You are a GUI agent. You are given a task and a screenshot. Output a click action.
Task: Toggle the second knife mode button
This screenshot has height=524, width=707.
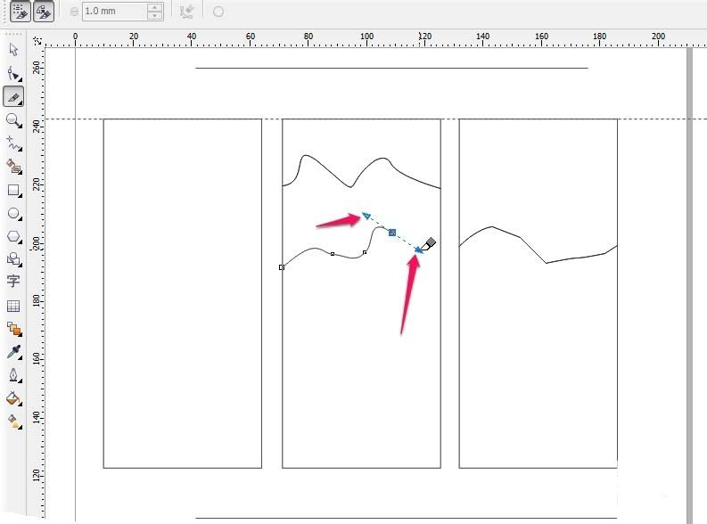tap(44, 12)
